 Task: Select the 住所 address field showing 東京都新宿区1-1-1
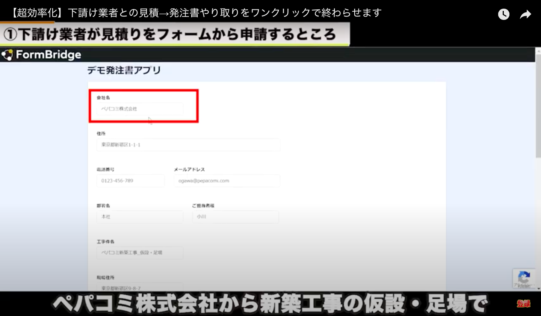188,145
